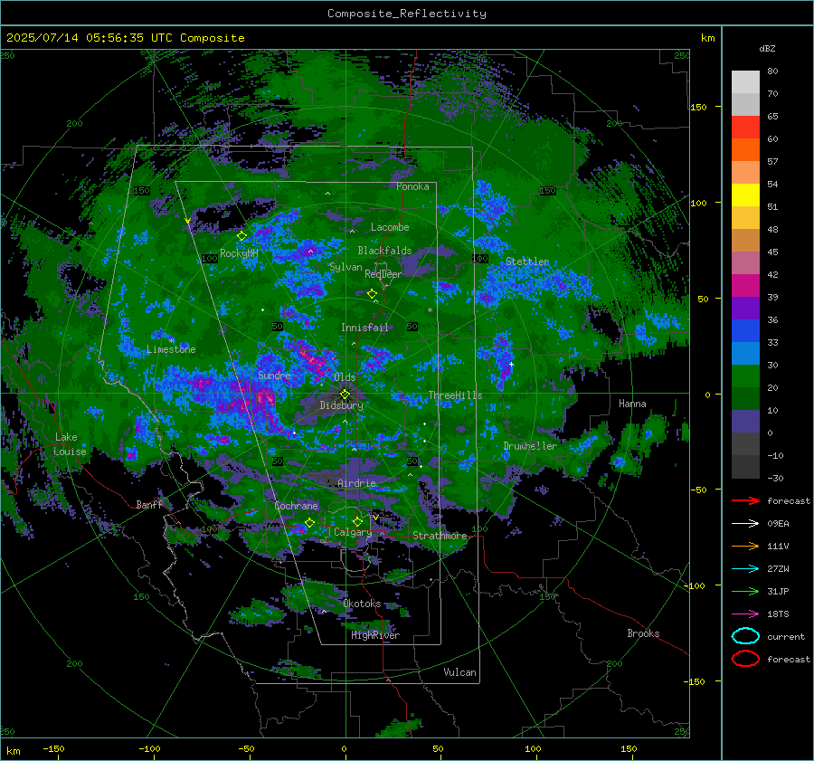Select the RockyMH label
The height and width of the screenshot is (761, 814).
239,253
